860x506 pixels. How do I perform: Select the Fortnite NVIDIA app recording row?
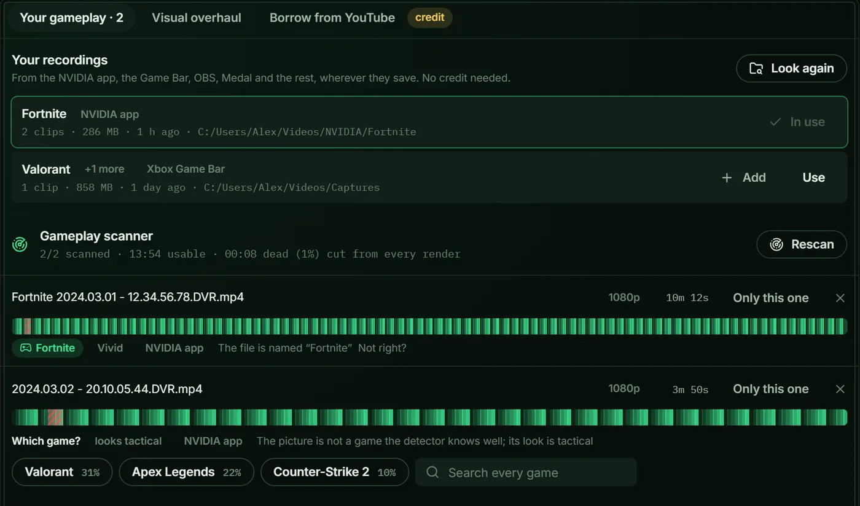point(429,122)
